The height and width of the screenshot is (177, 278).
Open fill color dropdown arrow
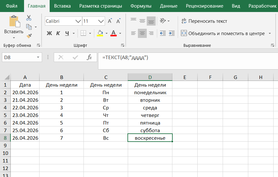click(x=107, y=33)
